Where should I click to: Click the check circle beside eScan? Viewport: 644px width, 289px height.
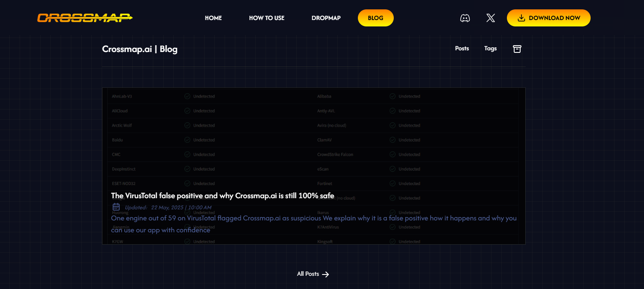(x=392, y=169)
